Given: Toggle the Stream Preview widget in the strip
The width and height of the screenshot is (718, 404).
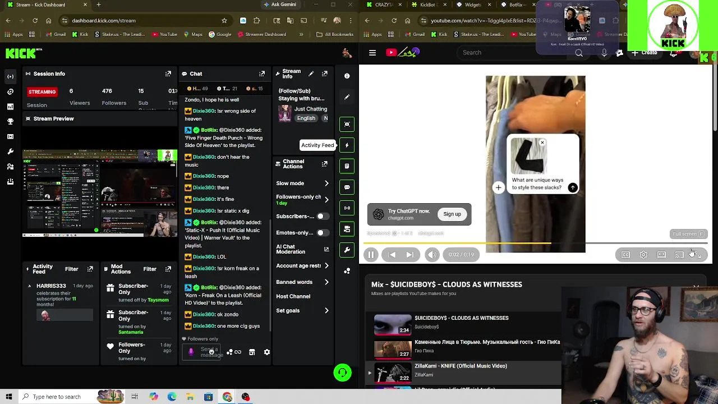Looking at the screenshot, I should coord(347,124).
